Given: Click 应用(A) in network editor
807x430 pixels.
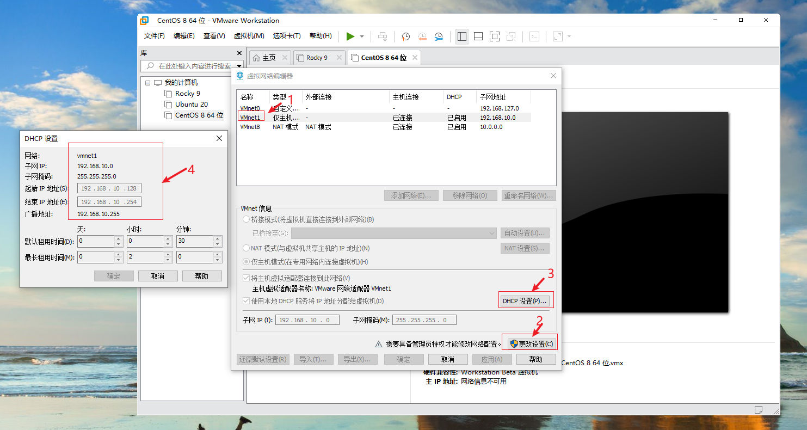Looking at the screenshot, I should (x=491, y=359).
